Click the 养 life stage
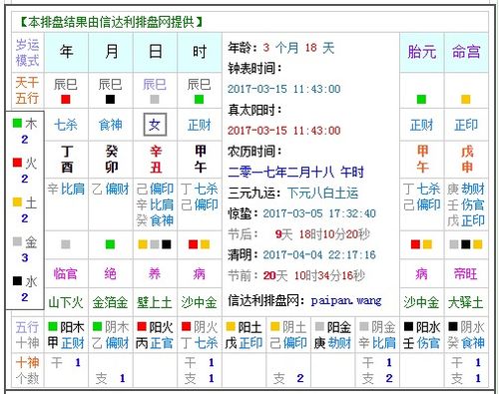 [155, 274]
